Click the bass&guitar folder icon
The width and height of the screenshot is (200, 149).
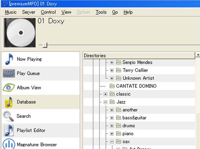coord(118,118)
